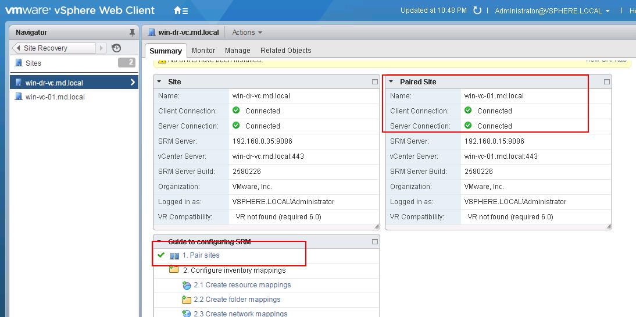The image size is (636, 317).
Task: Click Site Client Connection green status icon
Action: point(236,111)
